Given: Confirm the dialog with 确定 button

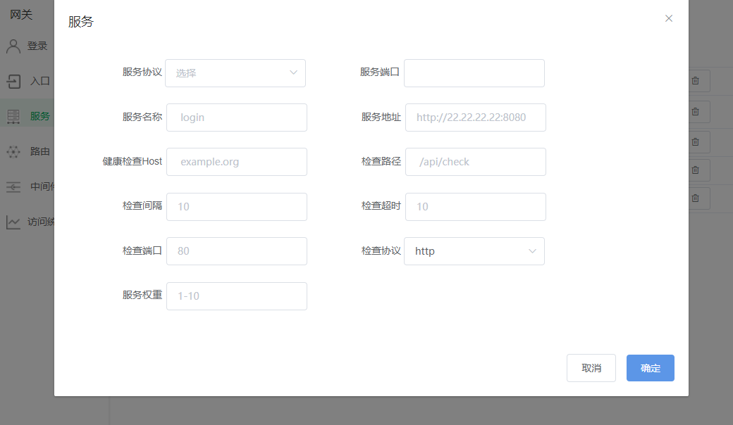Looking at the screenshot, I should tap(650, 367).
